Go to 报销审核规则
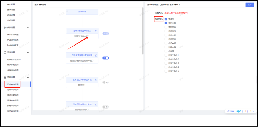 coord(13,106)
